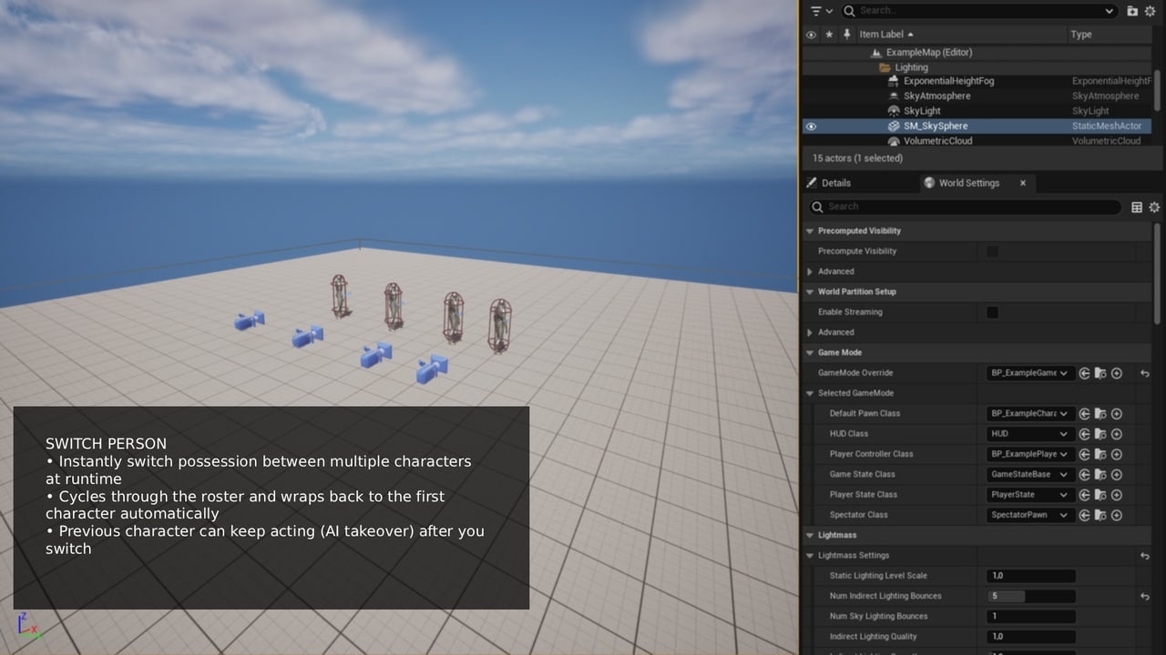Open the GameMode Override class dropdown
Image resolution: width=1166 pixels, height=655 pixels.
click(x=1031, y=373)
